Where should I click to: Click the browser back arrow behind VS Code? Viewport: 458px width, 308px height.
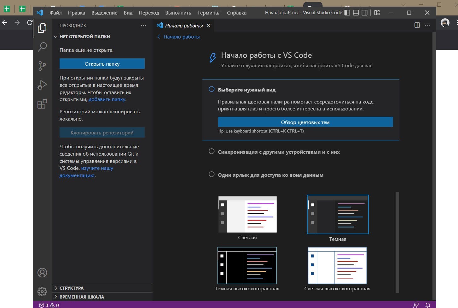5,22
